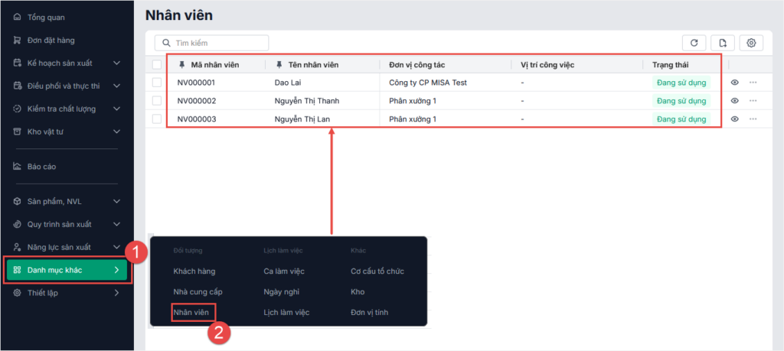Image resolution: width=784 pixels, height=351 pixels.
Task: Expand Kho vật tư chevron
Action: tap(116, 132)
